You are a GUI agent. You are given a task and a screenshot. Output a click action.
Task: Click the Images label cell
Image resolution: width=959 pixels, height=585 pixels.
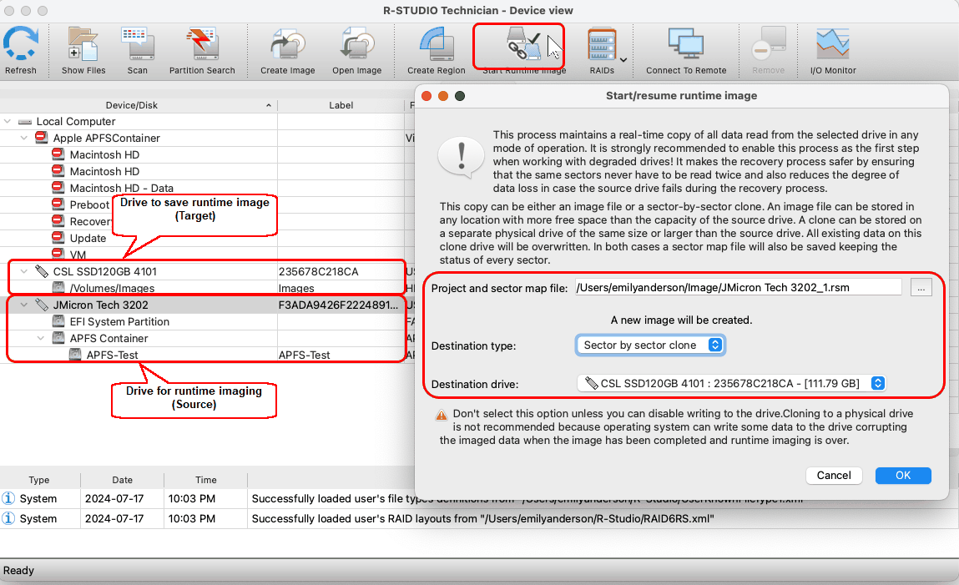click(x=296, y=288)
